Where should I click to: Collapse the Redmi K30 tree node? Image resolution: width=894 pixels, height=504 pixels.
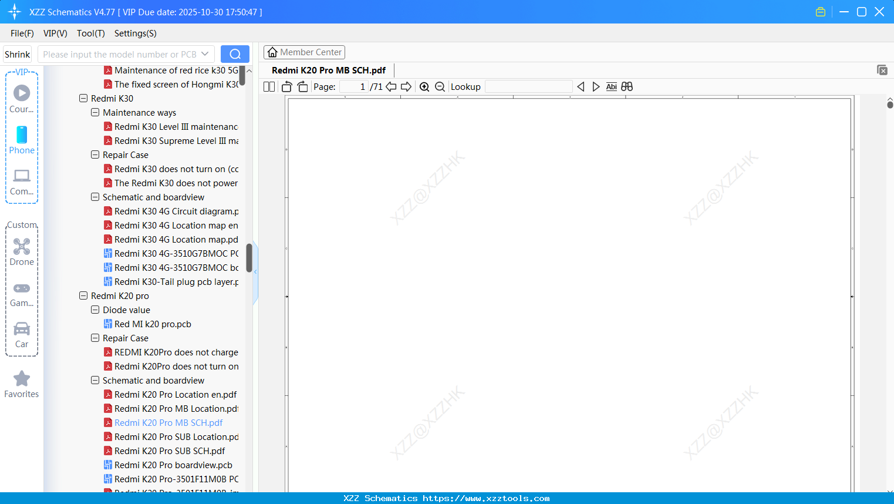pyautogui.click(x=83, y=98)
